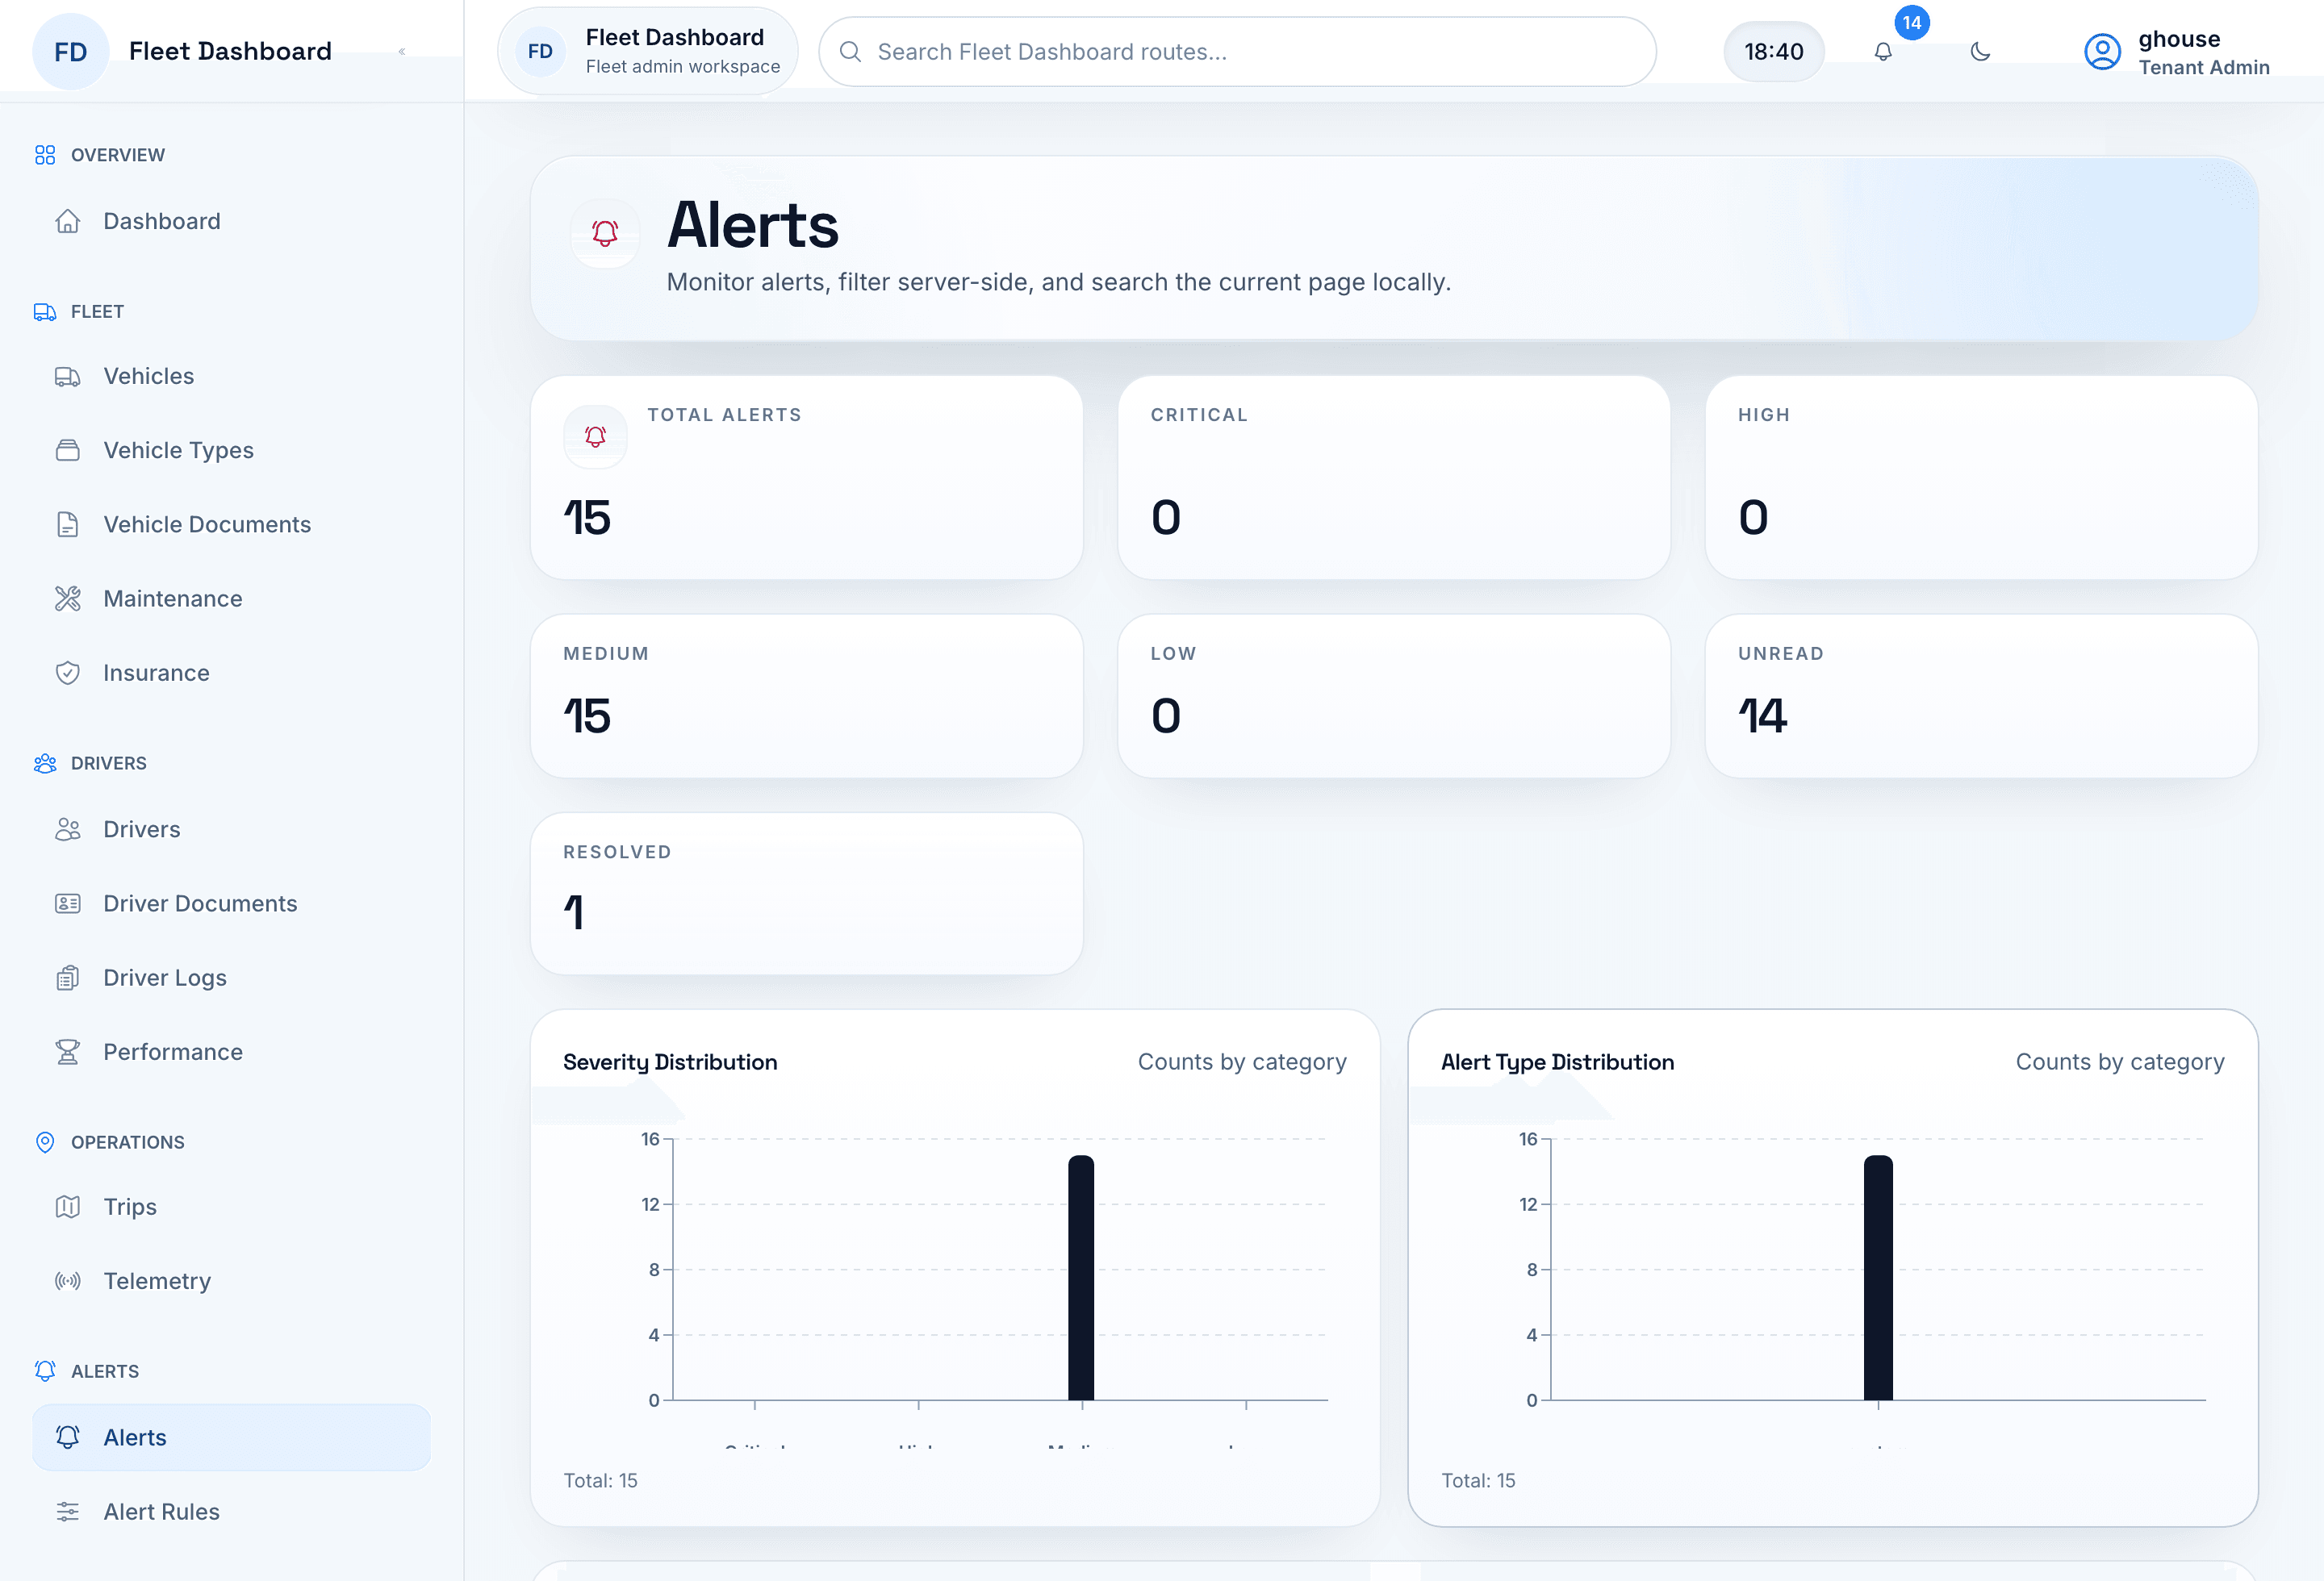Image resolution: width=2324 pixels, height=1581 pixels.
Task: Navigate to Performance page
Action: pyautogui.click(x=231, y=1051)
